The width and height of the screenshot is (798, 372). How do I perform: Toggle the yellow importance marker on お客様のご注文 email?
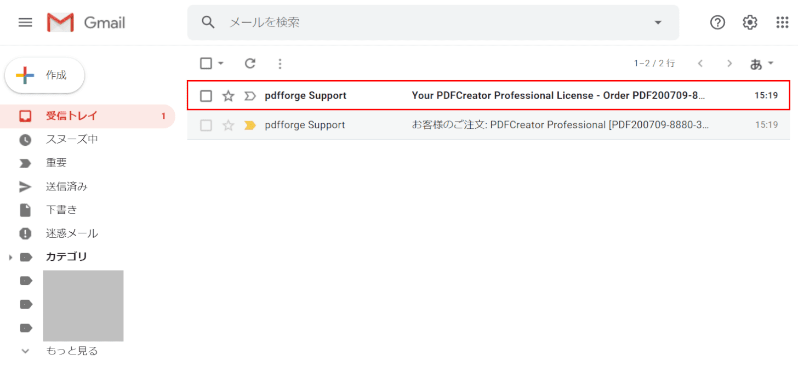pyautogui.click(x=250, y=125)
